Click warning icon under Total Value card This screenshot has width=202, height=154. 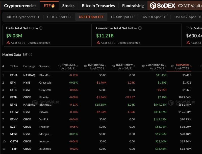coord(188,43)
